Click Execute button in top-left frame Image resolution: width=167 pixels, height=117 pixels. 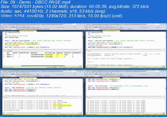18,29
